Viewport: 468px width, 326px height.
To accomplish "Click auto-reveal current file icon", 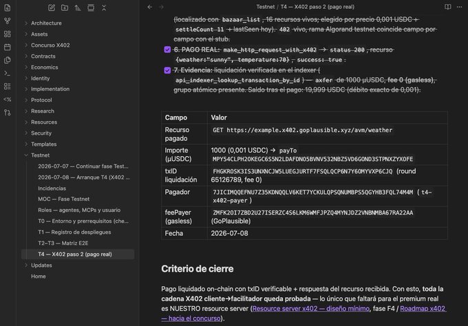I will [91, 8].
